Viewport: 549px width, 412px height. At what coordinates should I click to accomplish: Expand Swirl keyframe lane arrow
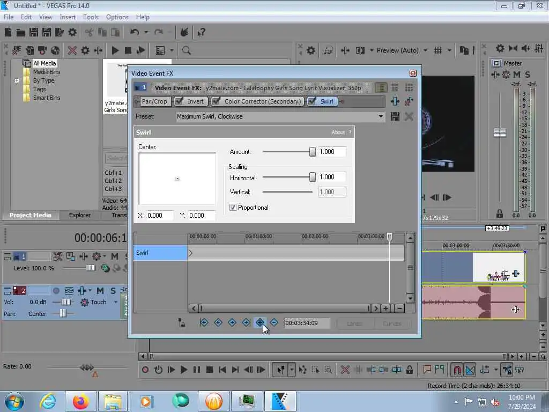pyautogui.click(x=190, y=253)
